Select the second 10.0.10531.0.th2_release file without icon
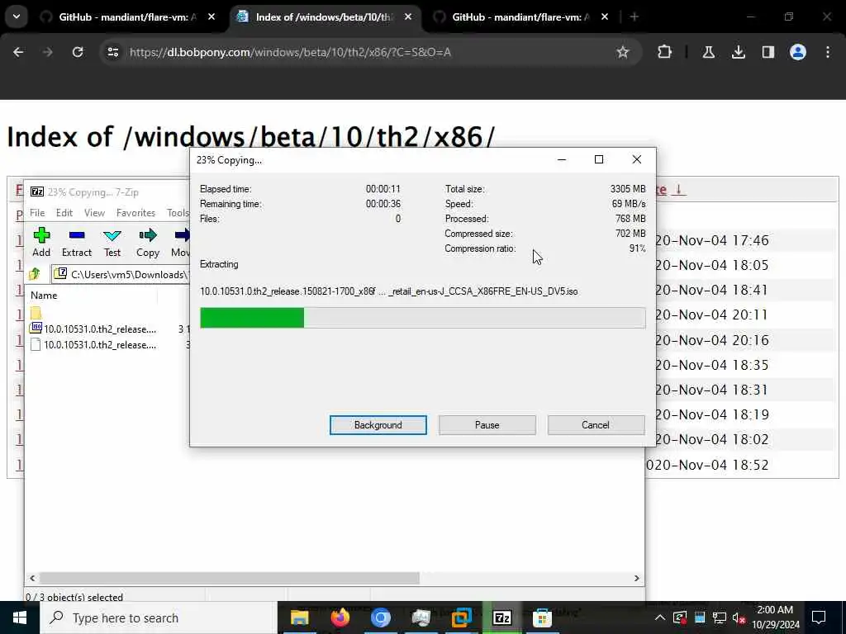 pyautogui.click(x=100, y=345)
